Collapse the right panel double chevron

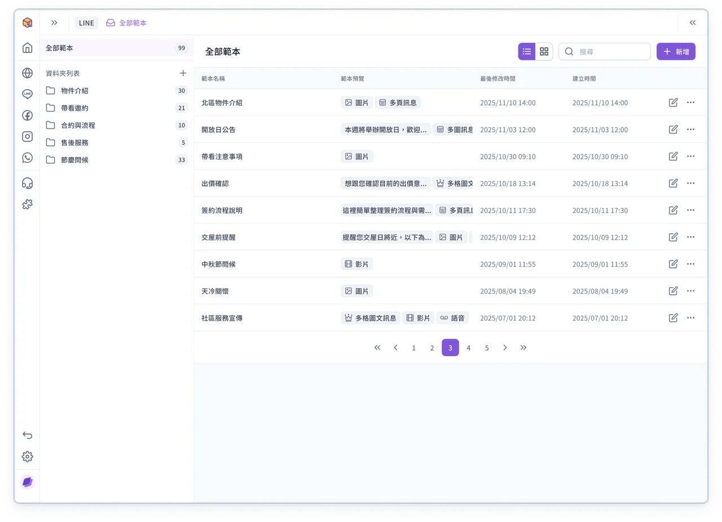click(x=693, y=23)
